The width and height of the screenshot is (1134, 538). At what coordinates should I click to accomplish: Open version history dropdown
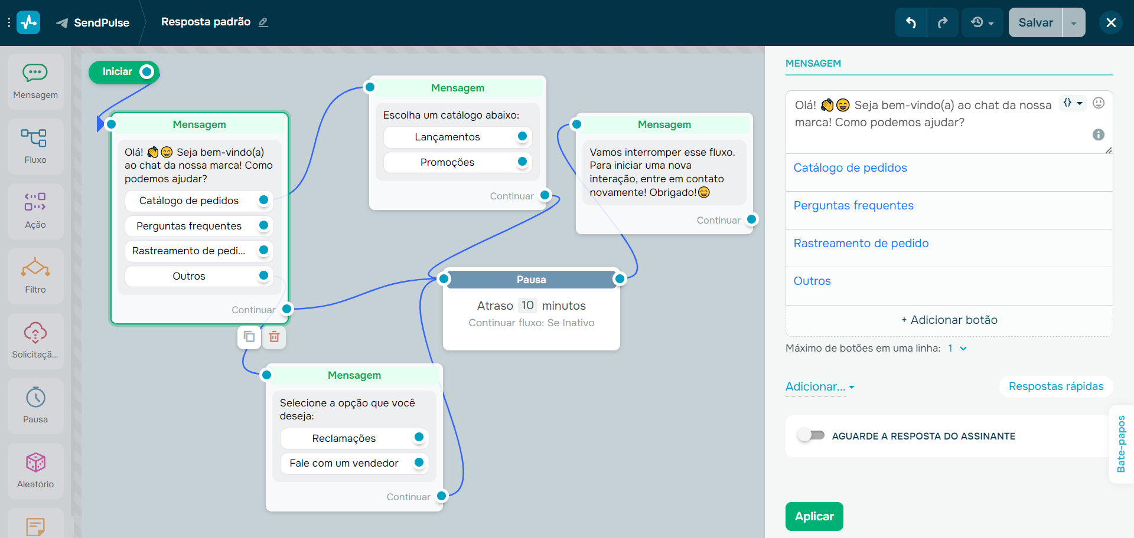click(982, 22)
